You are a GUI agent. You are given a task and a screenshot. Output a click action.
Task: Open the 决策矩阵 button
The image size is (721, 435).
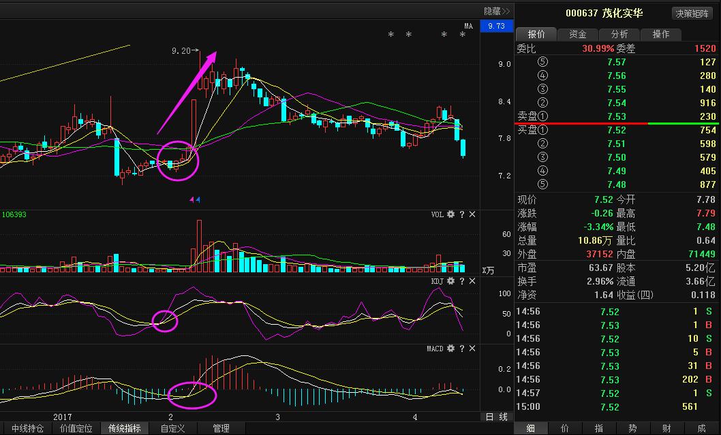click(692, 14)
